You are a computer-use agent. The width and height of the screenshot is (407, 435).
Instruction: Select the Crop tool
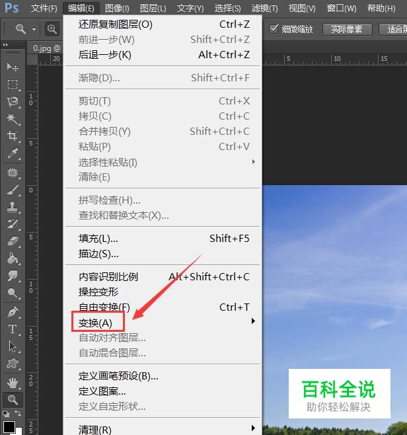pos(13,136)
